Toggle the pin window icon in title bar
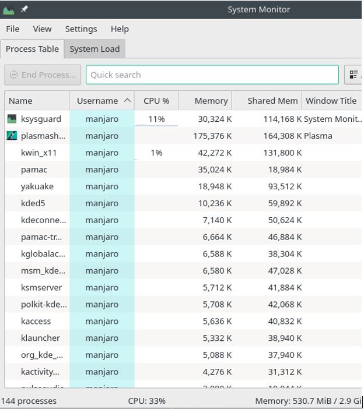364x409 pixels. (x=24, y=9)
